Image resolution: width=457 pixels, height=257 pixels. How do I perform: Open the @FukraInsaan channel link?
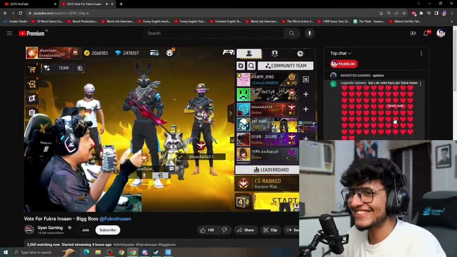tap(115, 219)
